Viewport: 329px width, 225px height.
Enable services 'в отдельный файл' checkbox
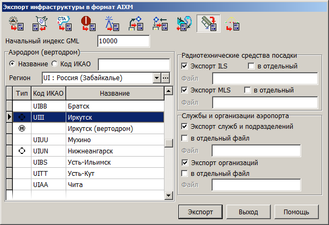(x=184, y=138)
